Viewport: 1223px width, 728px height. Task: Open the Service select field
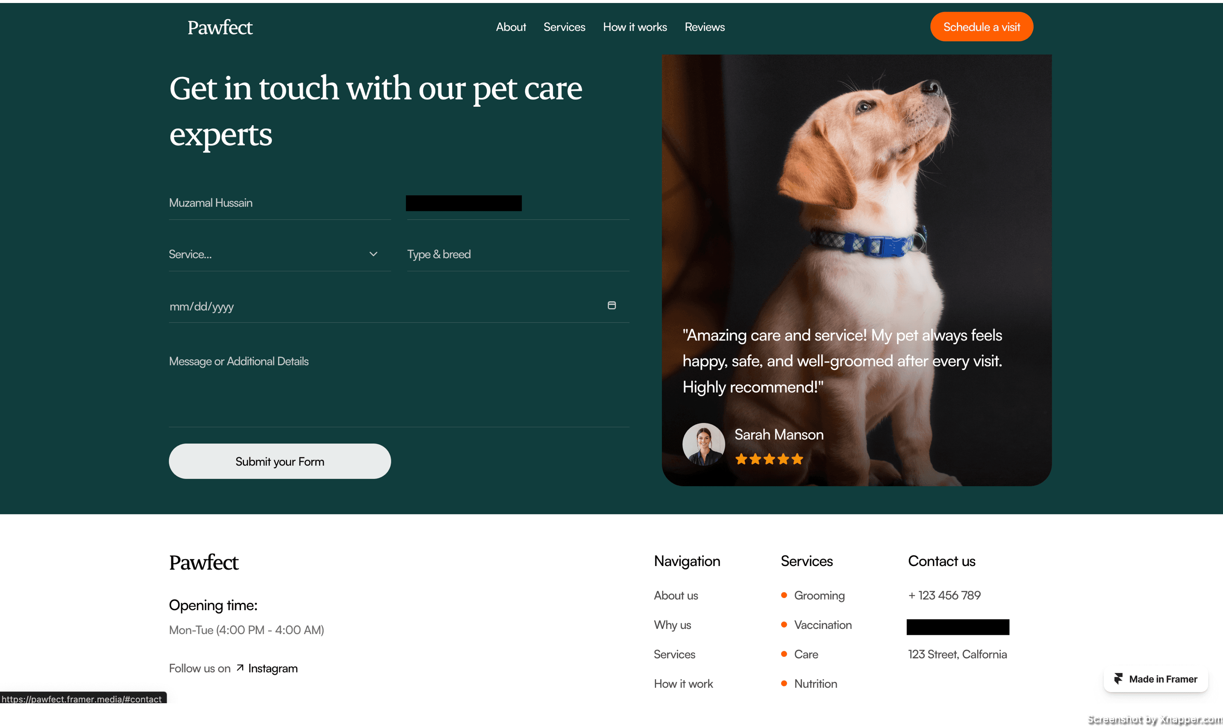tap(279, 254)
